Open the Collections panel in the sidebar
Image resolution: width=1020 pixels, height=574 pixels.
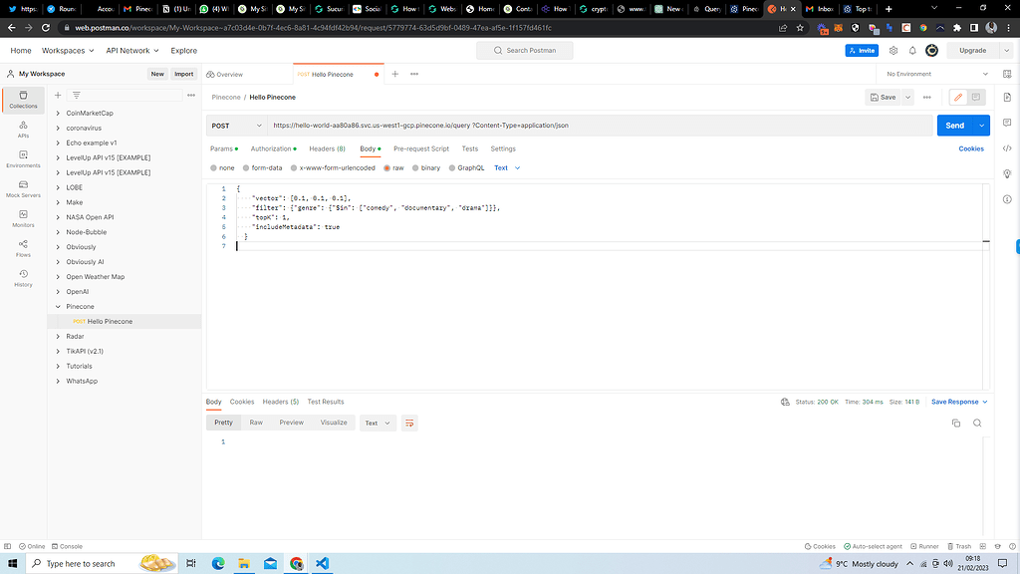22,100
